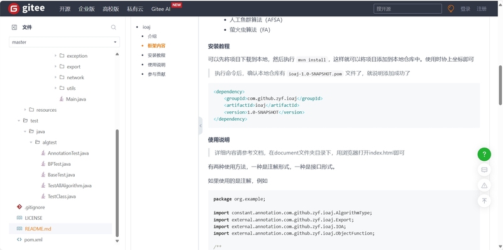Image resolution: width=503 pixels, height=250 pixels.
Task: Click the Java icon beside BPTest.java
Action: tap(43, 164)
